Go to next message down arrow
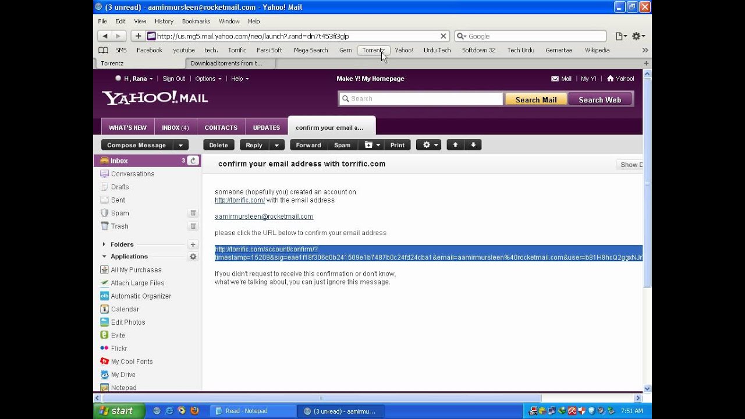The image size is (745, 419). pos(473,145)
